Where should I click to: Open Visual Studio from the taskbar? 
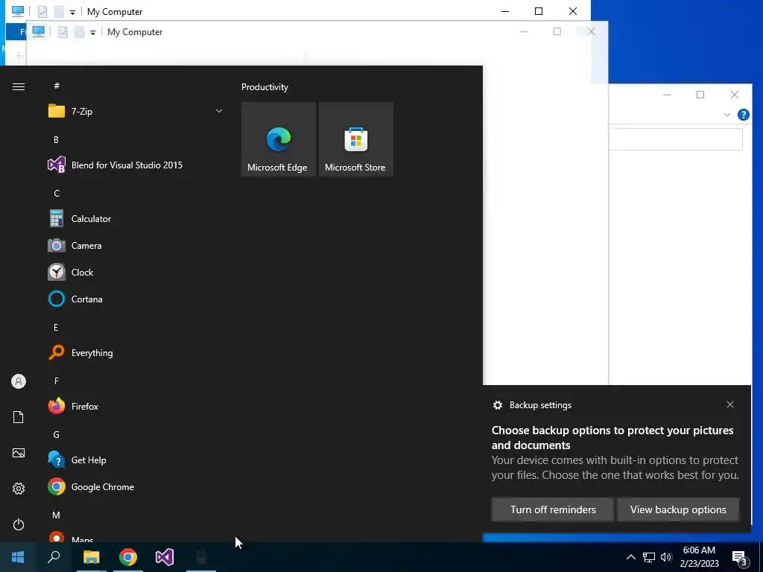tap(165, 557)
